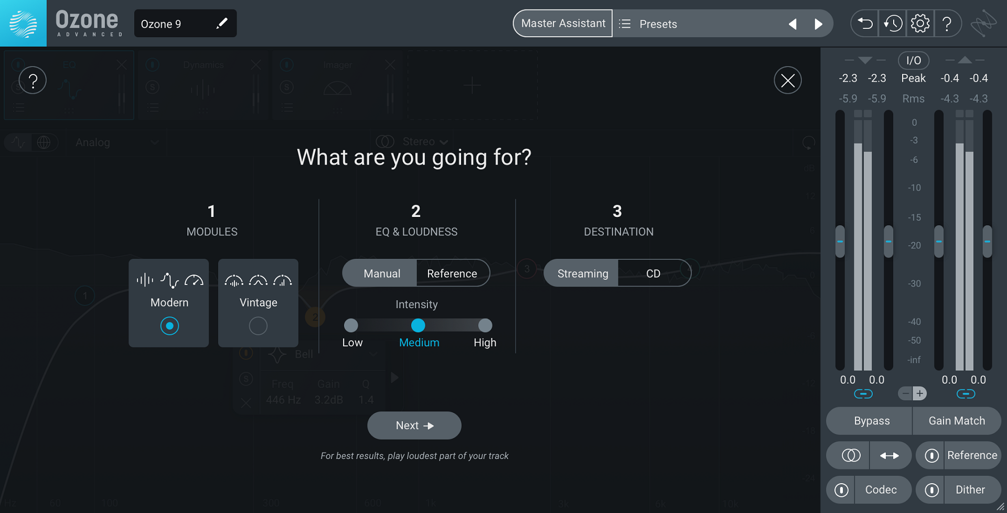Image resolution: width=1007 pixels, height=513 pixels.
Task: Open the settings gear icon
Action: tap(920, 24)
